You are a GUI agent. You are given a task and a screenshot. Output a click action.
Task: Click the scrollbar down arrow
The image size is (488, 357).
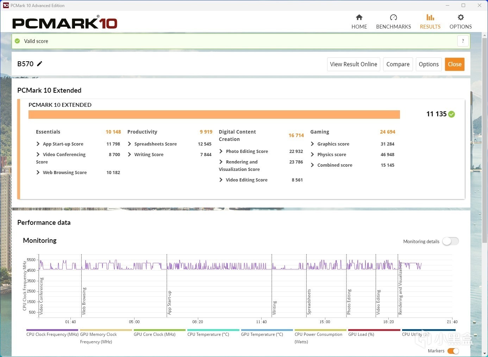tap(484, 353)
